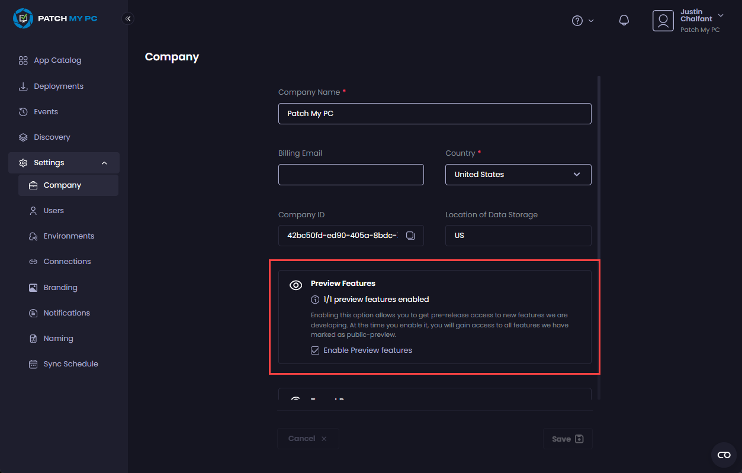Navigate to Environments settings
Image resolution: width=742 pixels, height=473 pixels.
(x=69, y=236)
